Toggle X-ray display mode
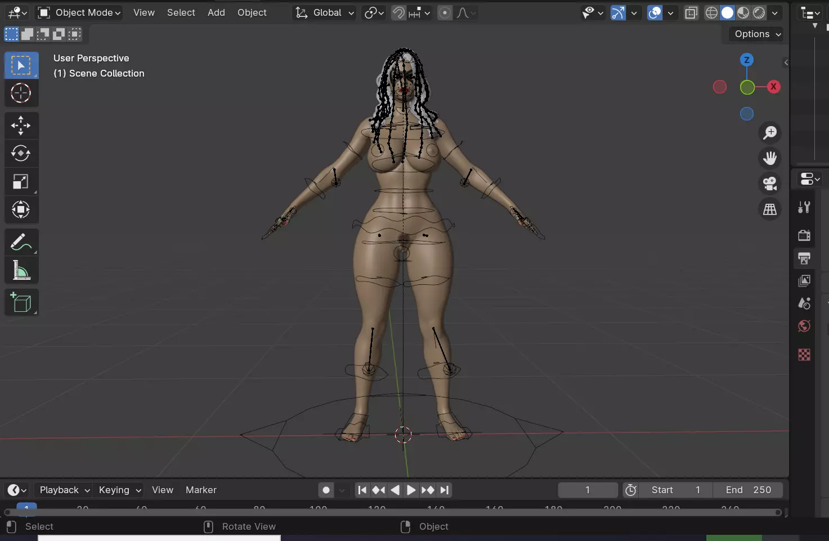The width and height of the screenshot is (829, 541). click(691, 12)
